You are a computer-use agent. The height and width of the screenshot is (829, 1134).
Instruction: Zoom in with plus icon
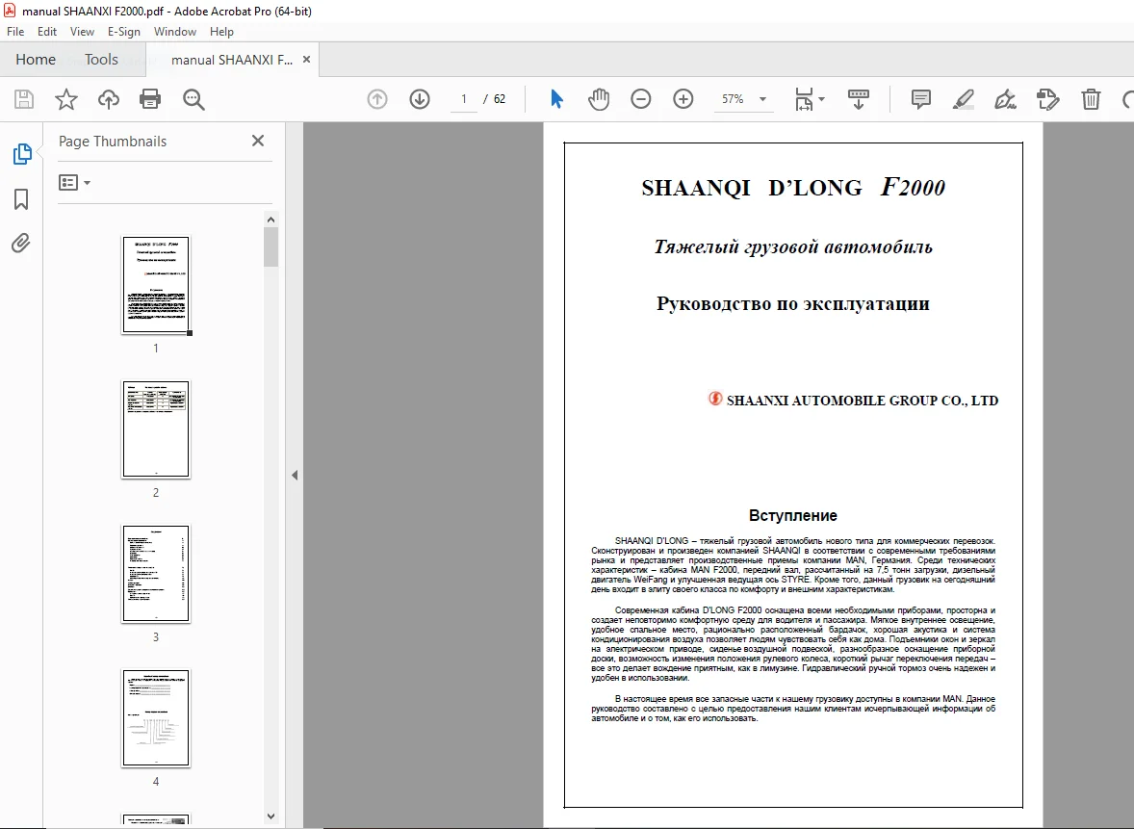pyautogui.click(x=683, y=99)
